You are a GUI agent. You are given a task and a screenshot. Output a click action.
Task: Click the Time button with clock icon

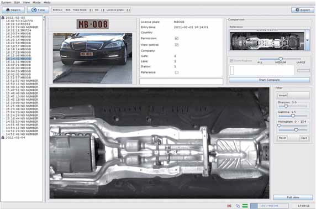tap(38, 10)
